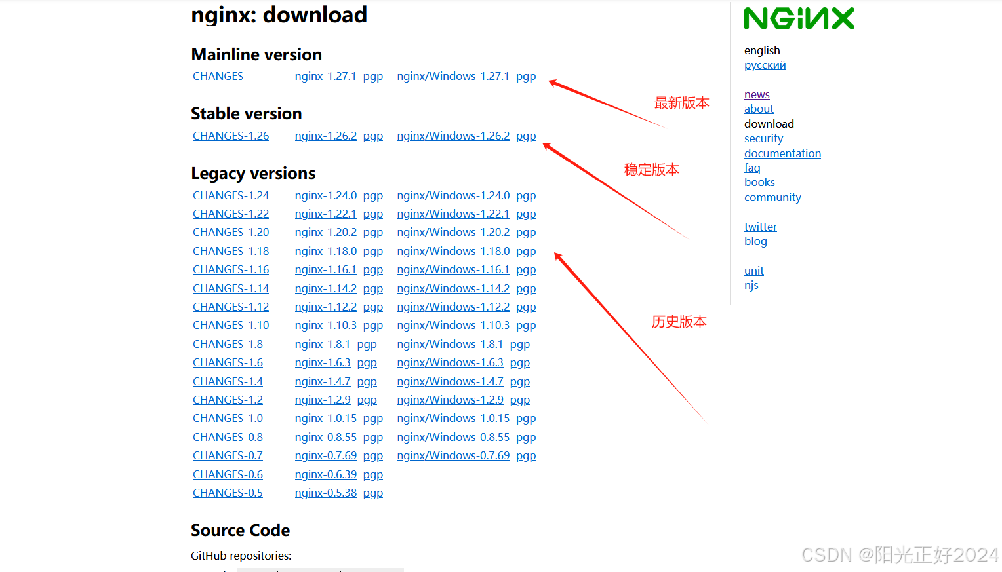The width and height of the screenshot is (1002, 572).
Task: Download nginx/Windows-0.7.69
Action: [x=453, y=455]
